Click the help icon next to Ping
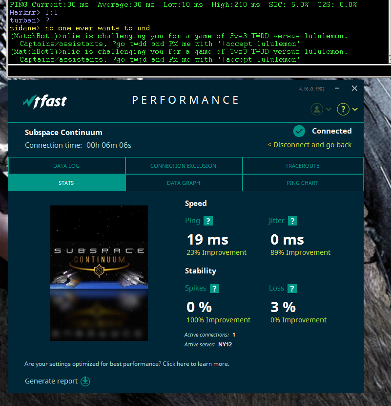 [208, 221]
